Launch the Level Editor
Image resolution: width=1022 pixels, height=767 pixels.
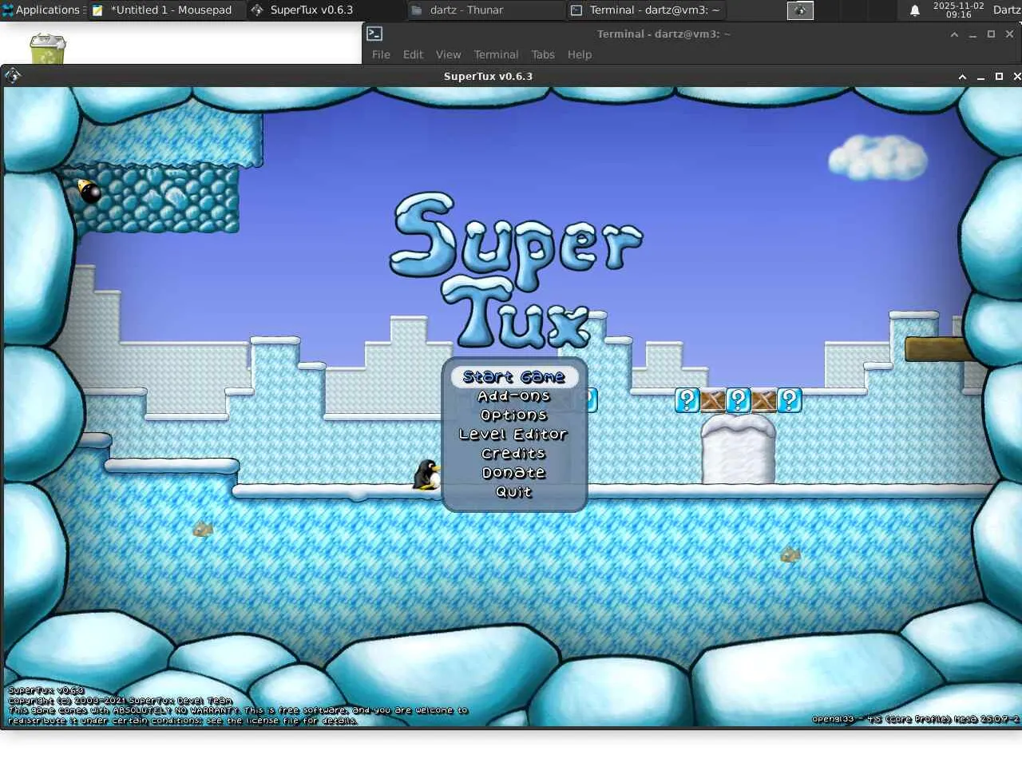[513, 435]
